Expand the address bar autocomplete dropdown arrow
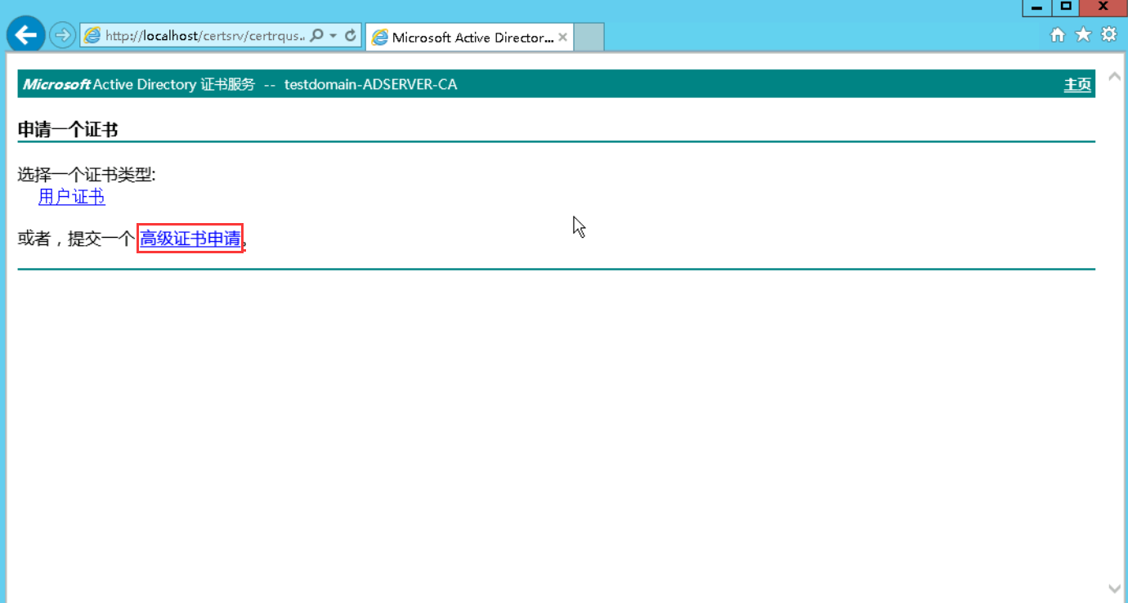This screenshot has height=603, width=1128. point(333,36)
